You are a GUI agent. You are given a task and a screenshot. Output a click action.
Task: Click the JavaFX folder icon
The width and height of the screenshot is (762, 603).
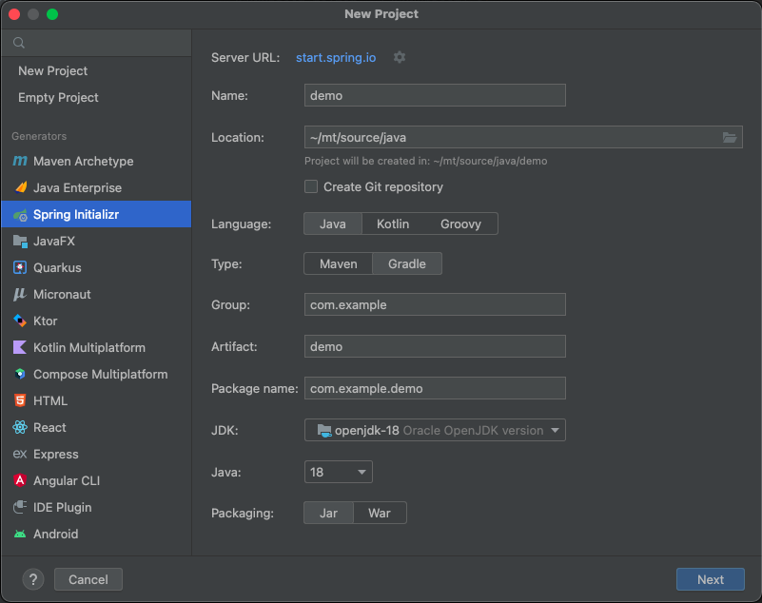(20, 241)
